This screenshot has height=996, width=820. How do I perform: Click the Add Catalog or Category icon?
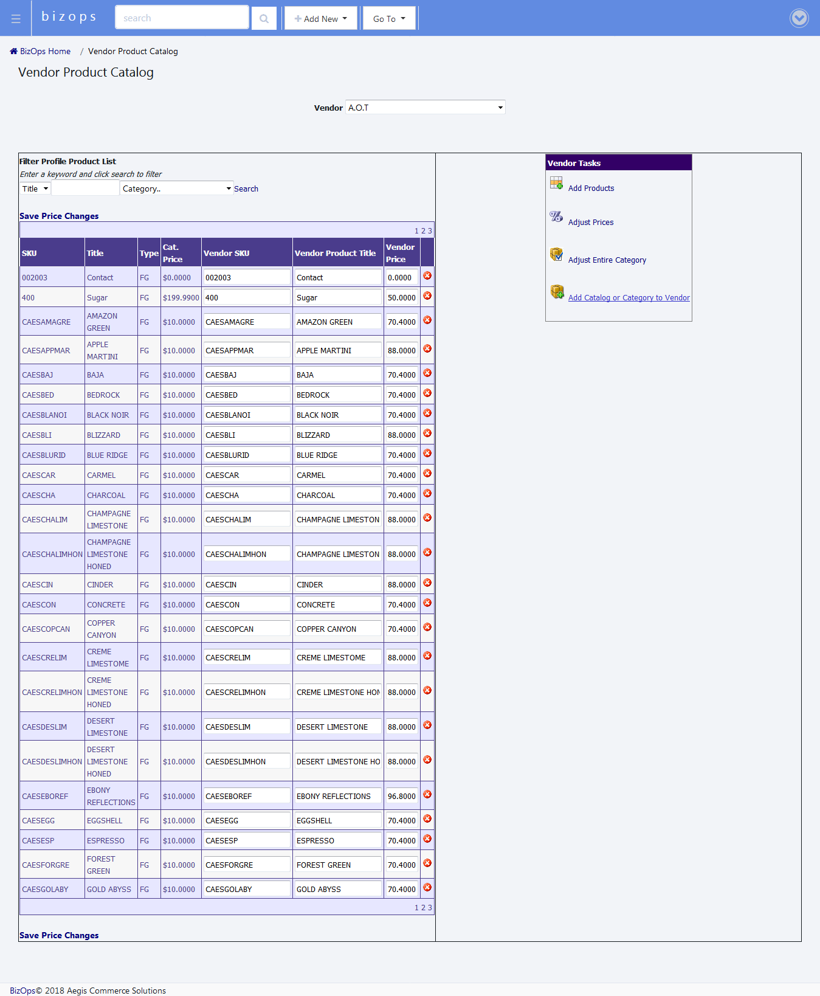(557, 292)
